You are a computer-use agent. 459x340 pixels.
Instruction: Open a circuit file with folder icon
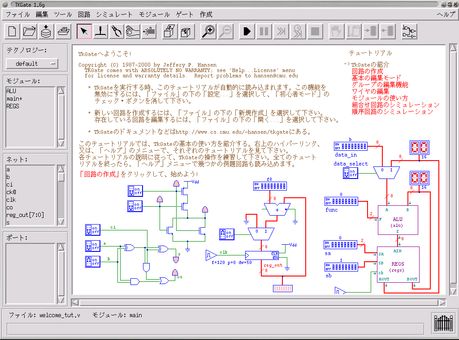pos(29,31)
